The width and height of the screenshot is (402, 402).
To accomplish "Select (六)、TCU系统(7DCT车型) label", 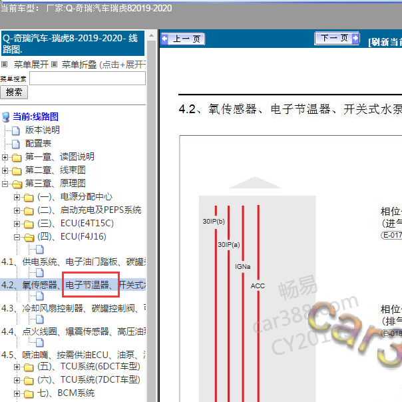I will pos(89,379).
